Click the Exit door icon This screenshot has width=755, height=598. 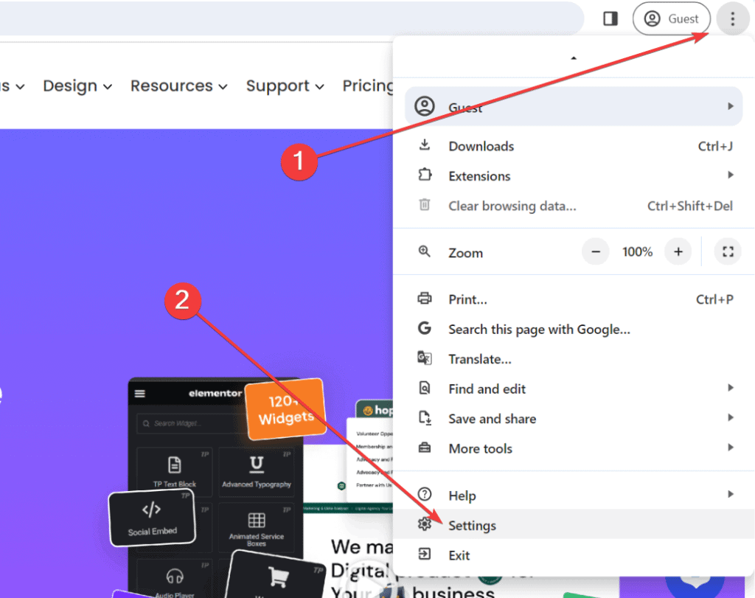[x=425, y=554]
